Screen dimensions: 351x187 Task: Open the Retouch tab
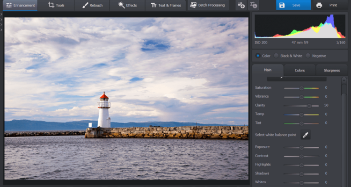[x=92, y=5]
